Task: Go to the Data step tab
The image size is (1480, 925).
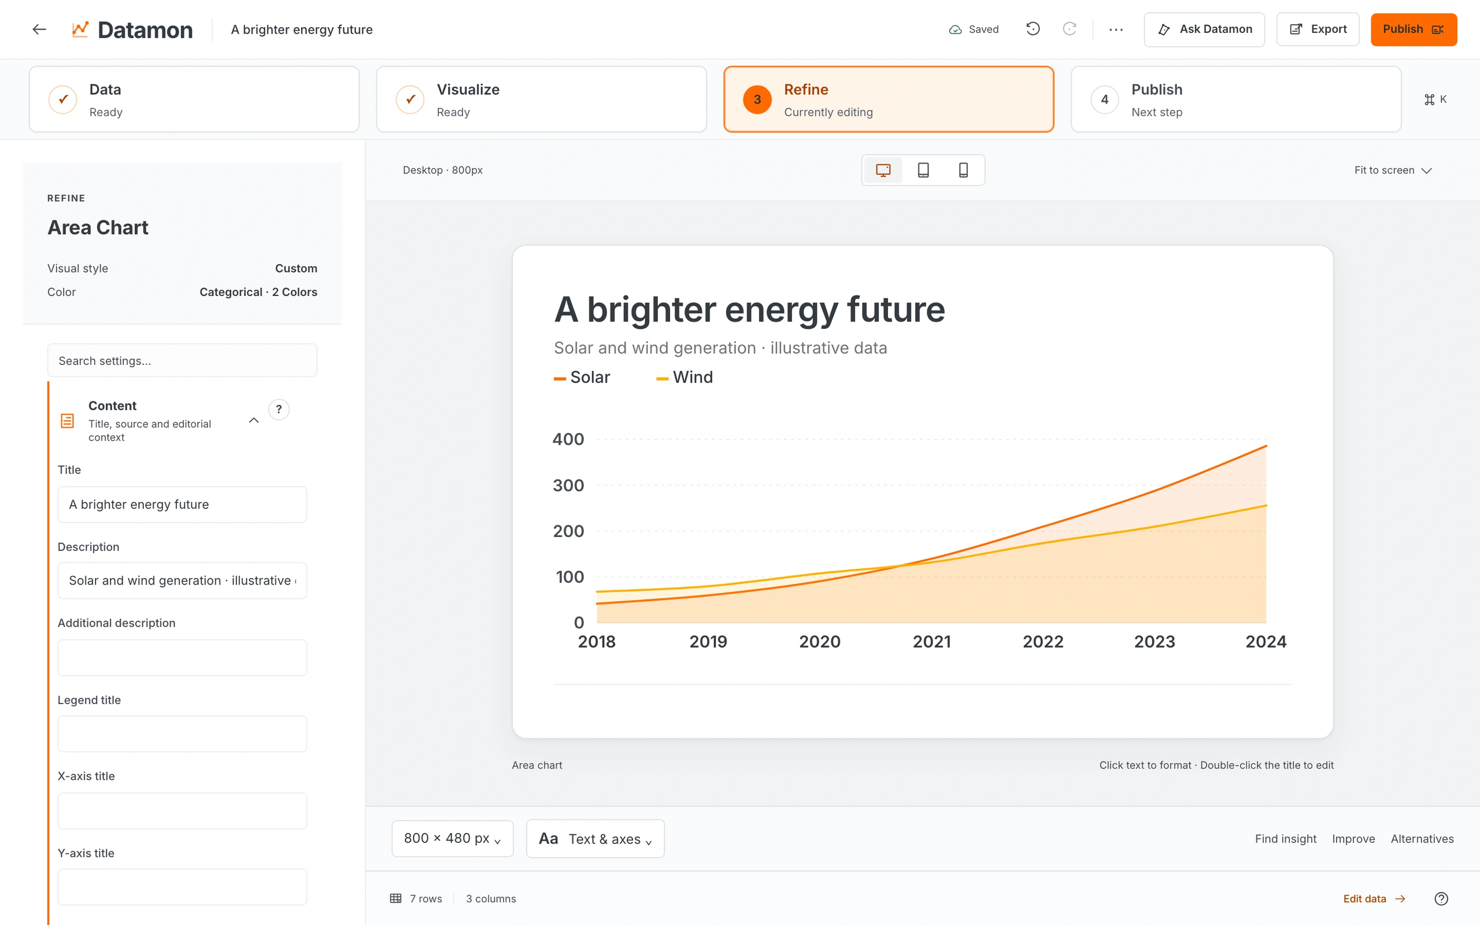Action: click(x=194, y=99)
